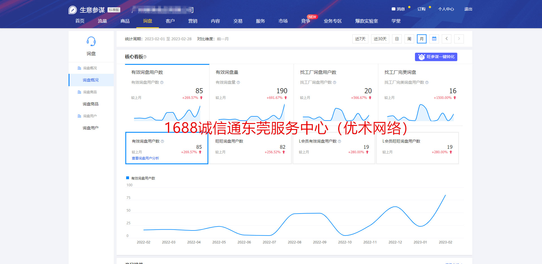
Task: Click help icon next to 核心看板
Action: point(145,57)
